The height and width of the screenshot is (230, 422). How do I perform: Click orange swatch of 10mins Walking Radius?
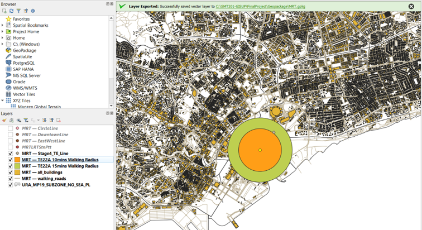[17, 160]
